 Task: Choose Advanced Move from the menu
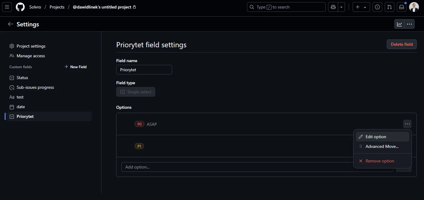pyautogui.click(x=382, y=146)
